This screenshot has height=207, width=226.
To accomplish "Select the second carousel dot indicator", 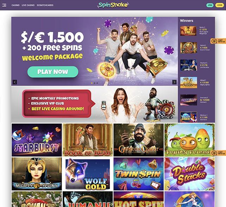I will (x=94, y=83).
